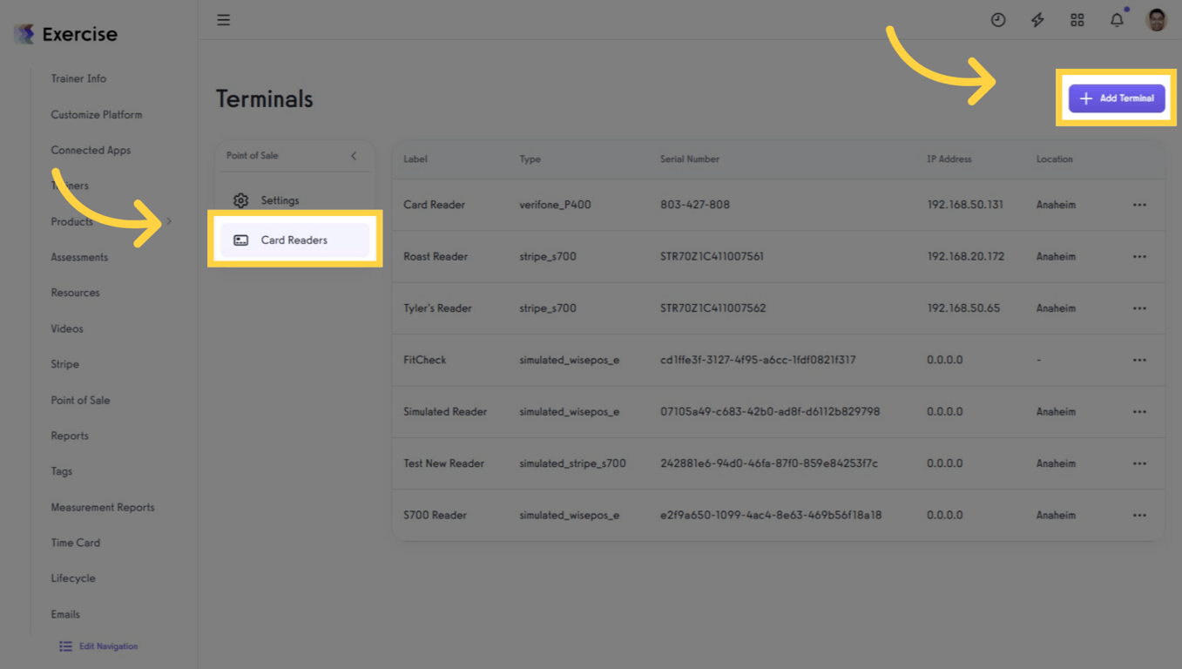The image size is (1182, 669).
Task: Select the Settings tab in Point of Sale
Action: coord(295,200)
